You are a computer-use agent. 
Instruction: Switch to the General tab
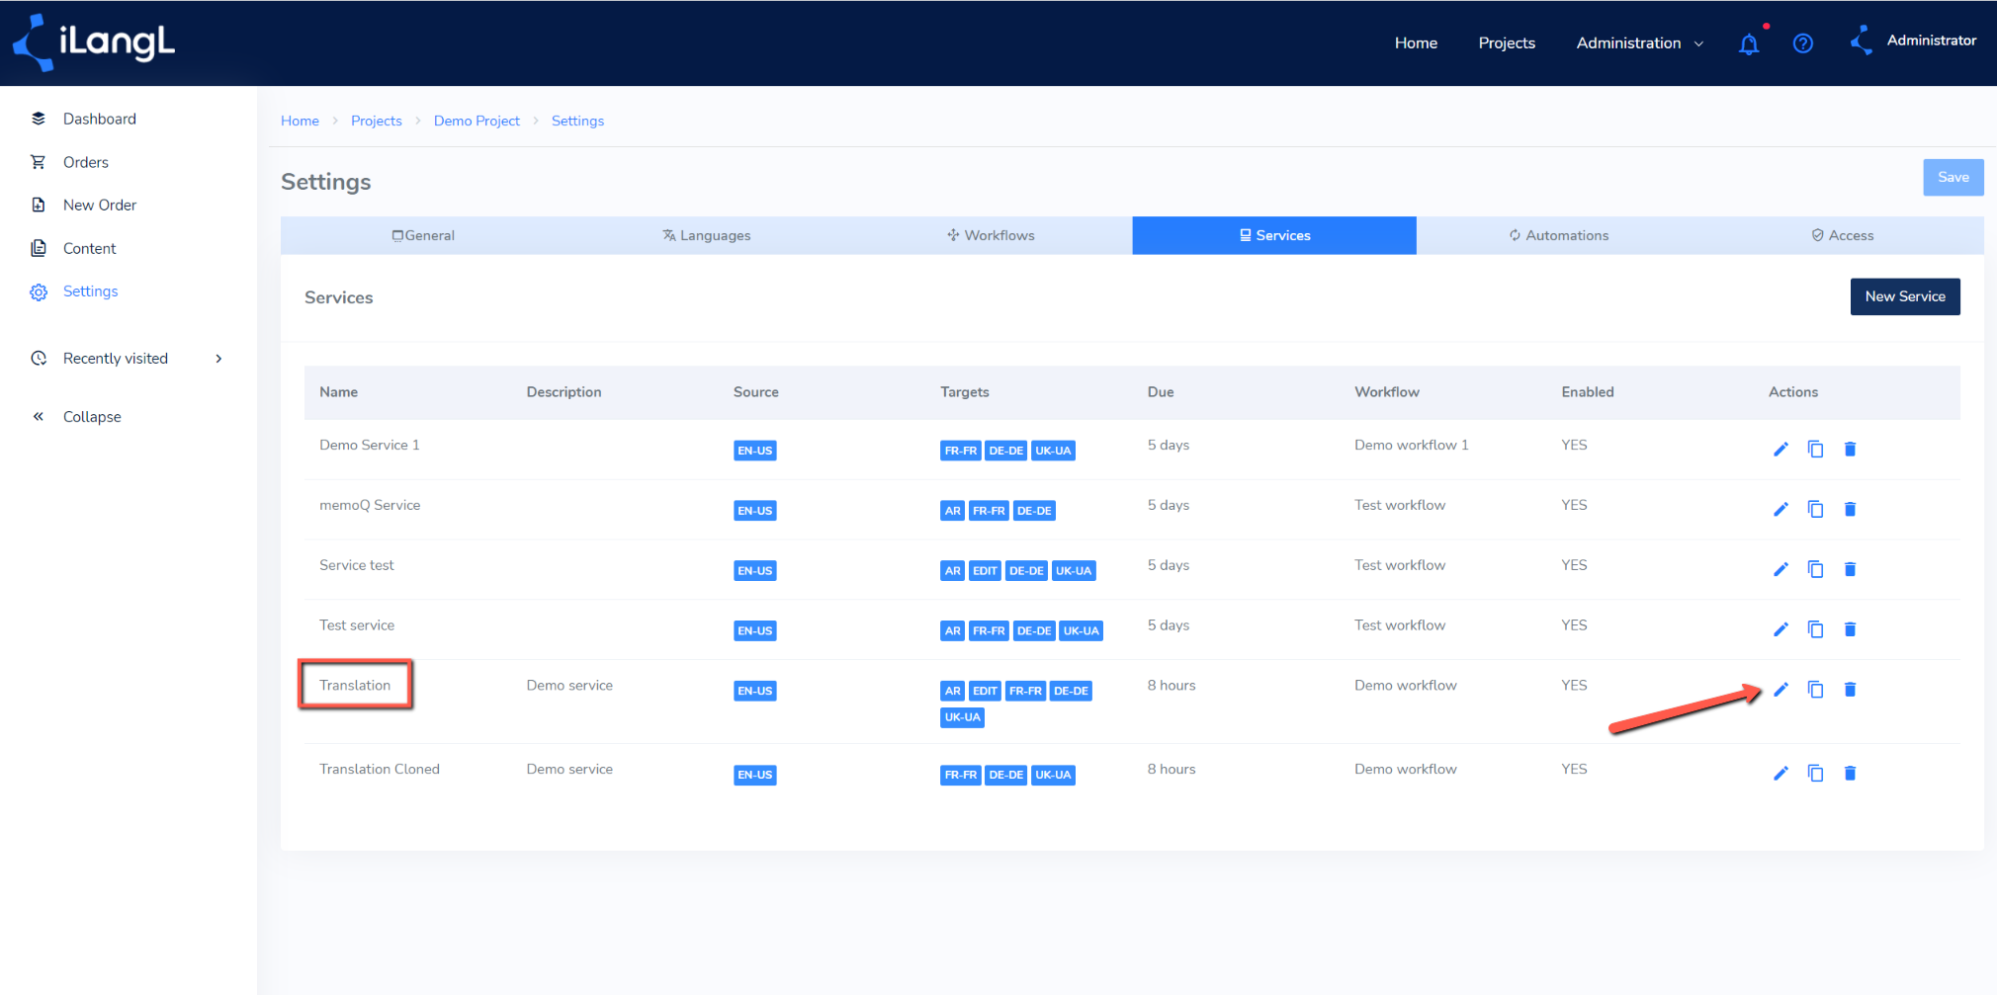423,235
